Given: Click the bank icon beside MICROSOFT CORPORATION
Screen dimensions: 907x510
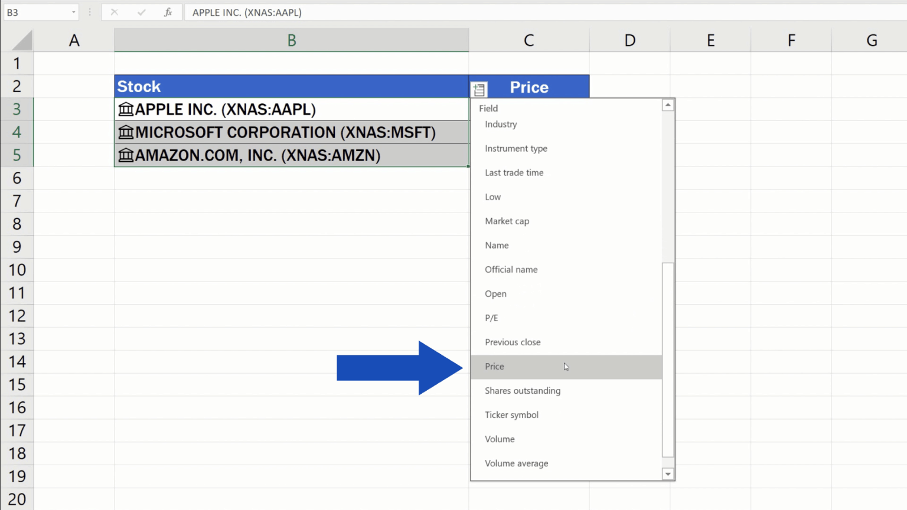Looking at the screenshot, I should (x=126, y=132).
